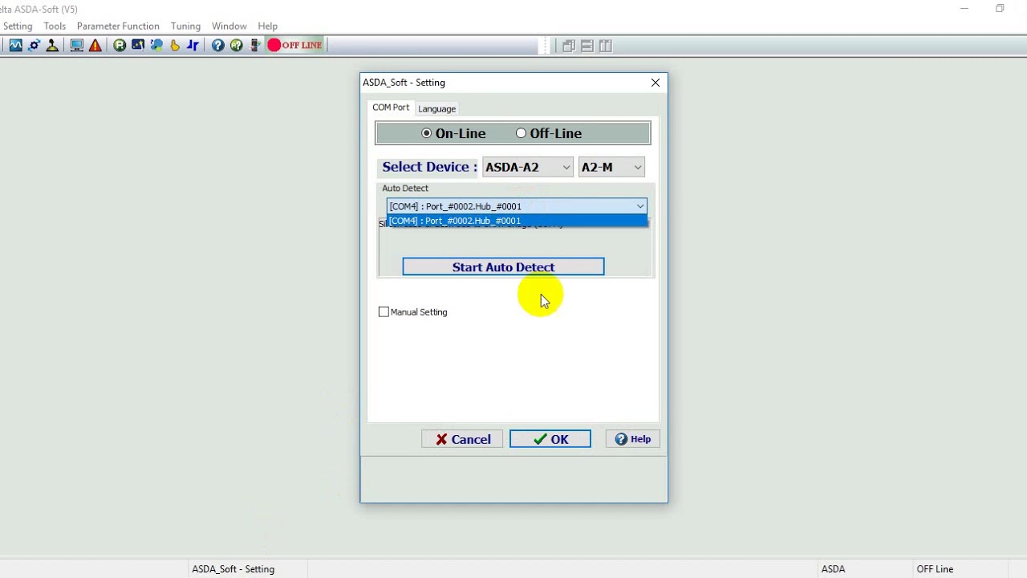Select the yellow pointing hand toolbar icon

(x=175, y=46)
